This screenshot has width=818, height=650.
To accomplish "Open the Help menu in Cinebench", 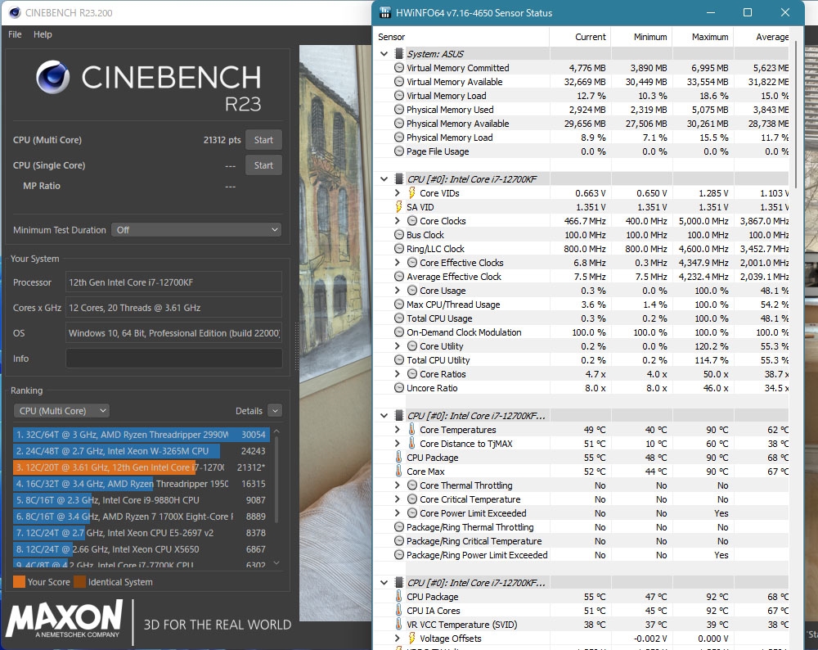I will pyautogui.click(x=43, y=34).
